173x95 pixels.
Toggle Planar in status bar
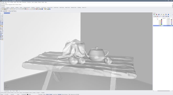point(47,94)
